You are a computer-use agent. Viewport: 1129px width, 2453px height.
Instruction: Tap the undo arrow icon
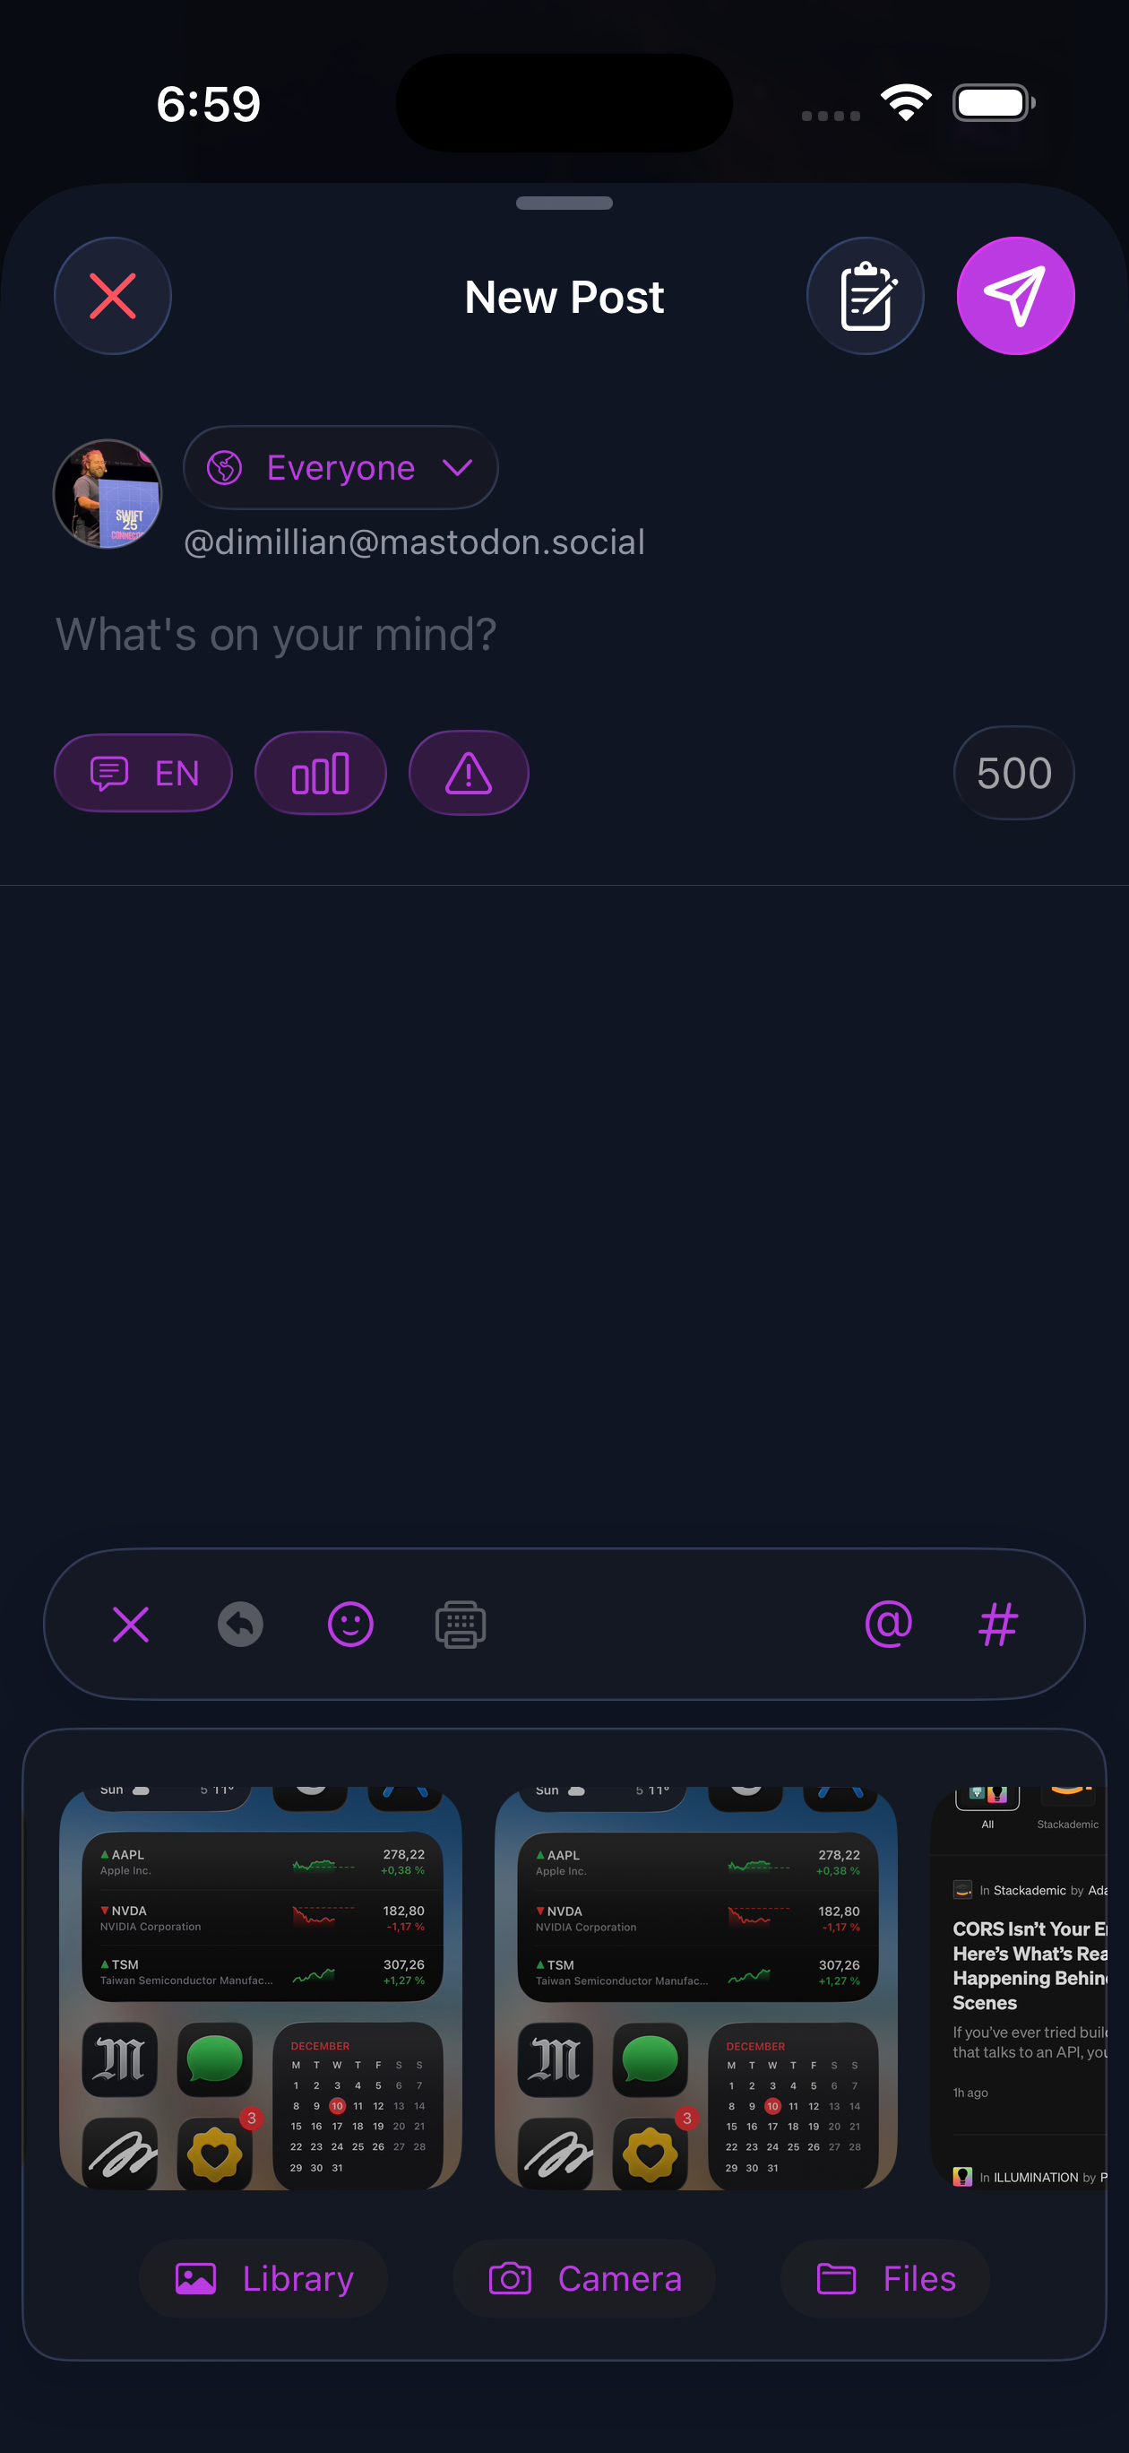[240, 1625]
